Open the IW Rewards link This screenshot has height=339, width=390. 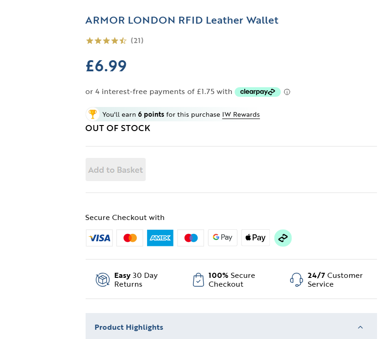pyautogui.click(x=241, y=114)
